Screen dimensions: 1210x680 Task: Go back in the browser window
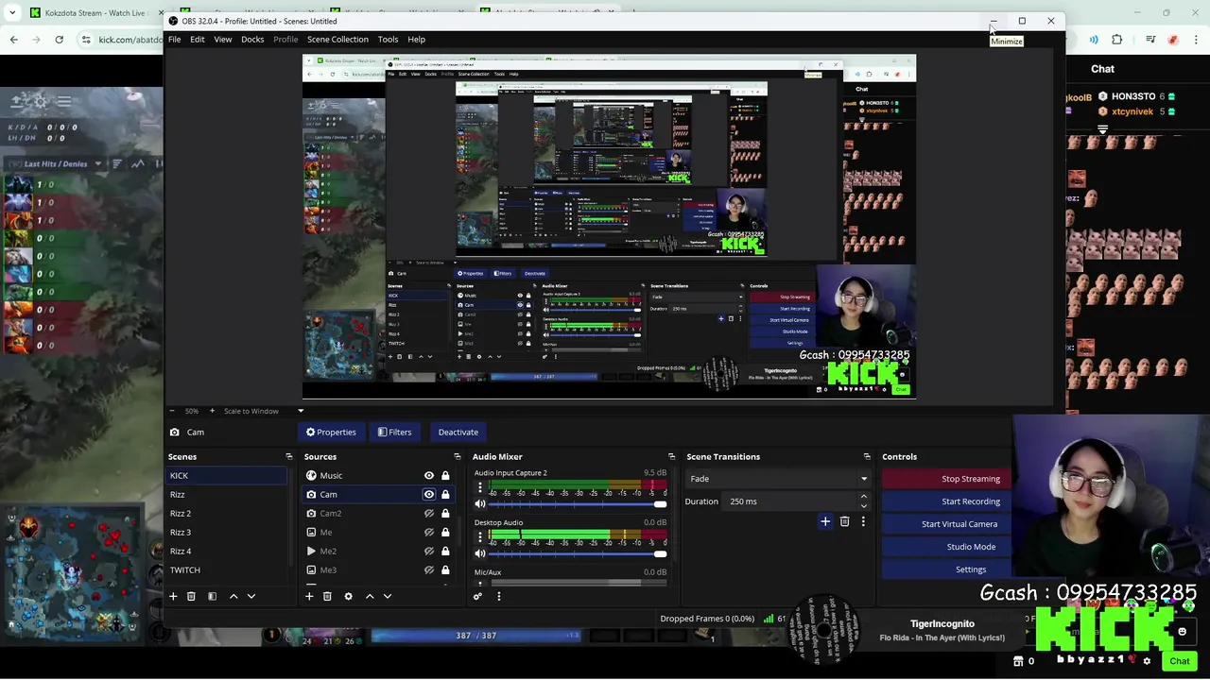[13, 39]
